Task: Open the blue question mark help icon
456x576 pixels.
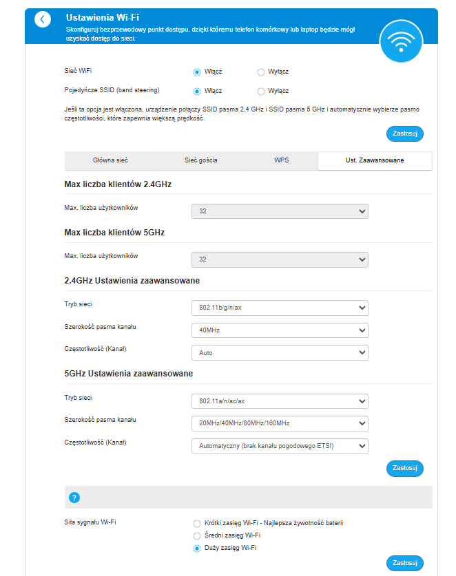Action: (x=74, y=498)
